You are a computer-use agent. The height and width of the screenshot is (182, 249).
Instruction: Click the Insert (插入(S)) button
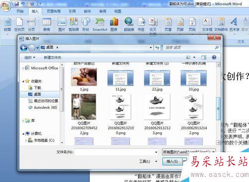172,161
